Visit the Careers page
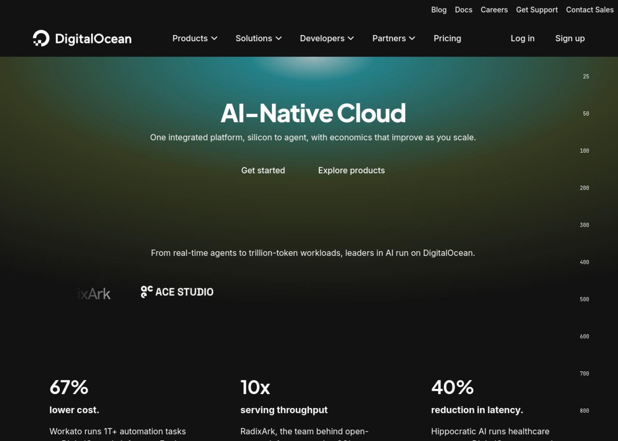Viewport: 618px width, 441px height. click(494, 10)
